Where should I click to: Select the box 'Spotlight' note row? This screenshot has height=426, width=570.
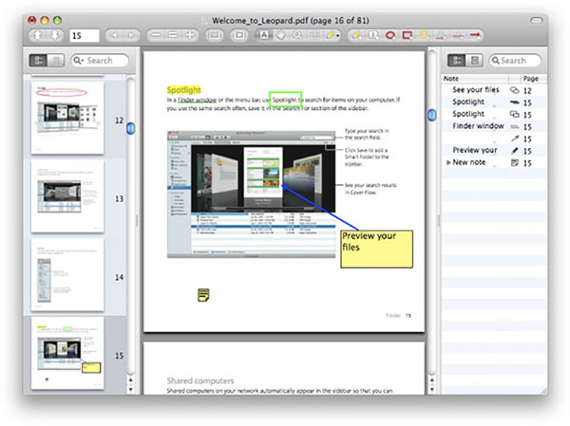[x=494, y=114]
